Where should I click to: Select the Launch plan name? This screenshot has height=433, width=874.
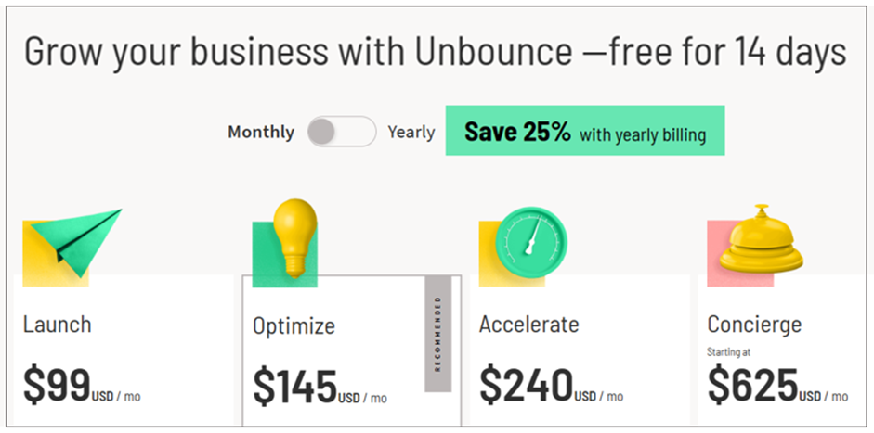point(58,325)
